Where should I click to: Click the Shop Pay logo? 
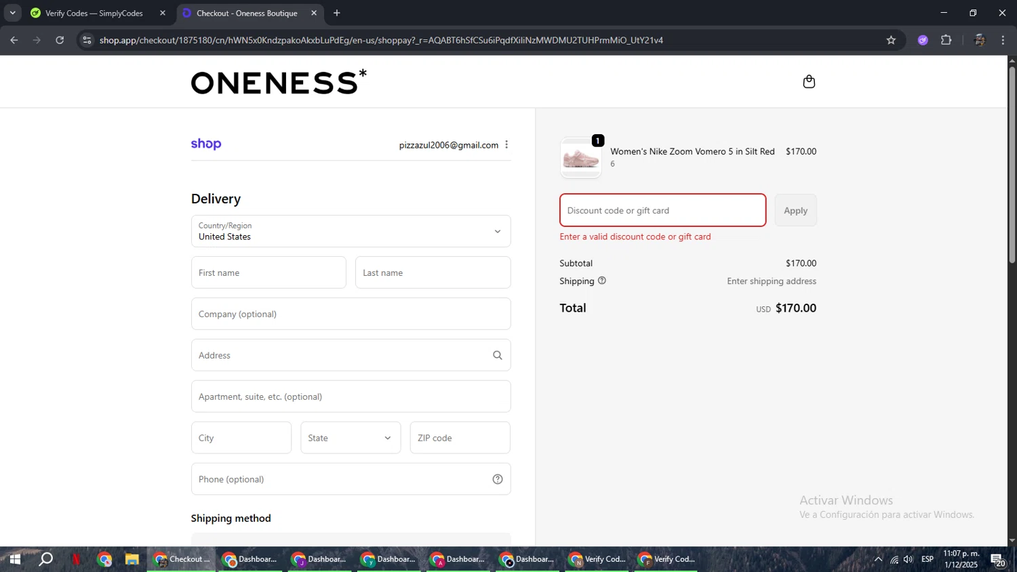coord(206,144)
